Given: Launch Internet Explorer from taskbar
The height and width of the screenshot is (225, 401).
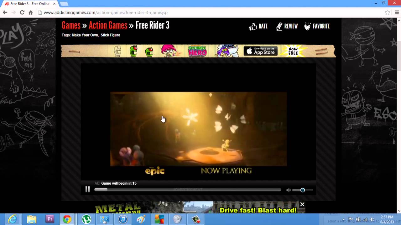Looking at the screenshot, I should click(13, 219).
